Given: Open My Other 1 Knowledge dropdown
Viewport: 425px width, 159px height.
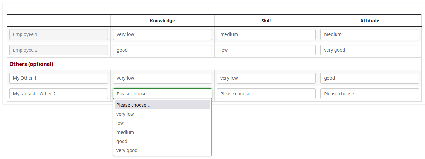Looking at the screenshot, I should point(162,78).
